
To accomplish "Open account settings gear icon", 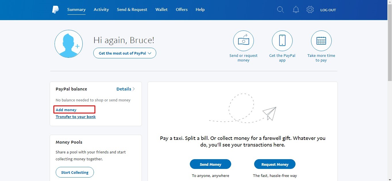I will [310, 10].
